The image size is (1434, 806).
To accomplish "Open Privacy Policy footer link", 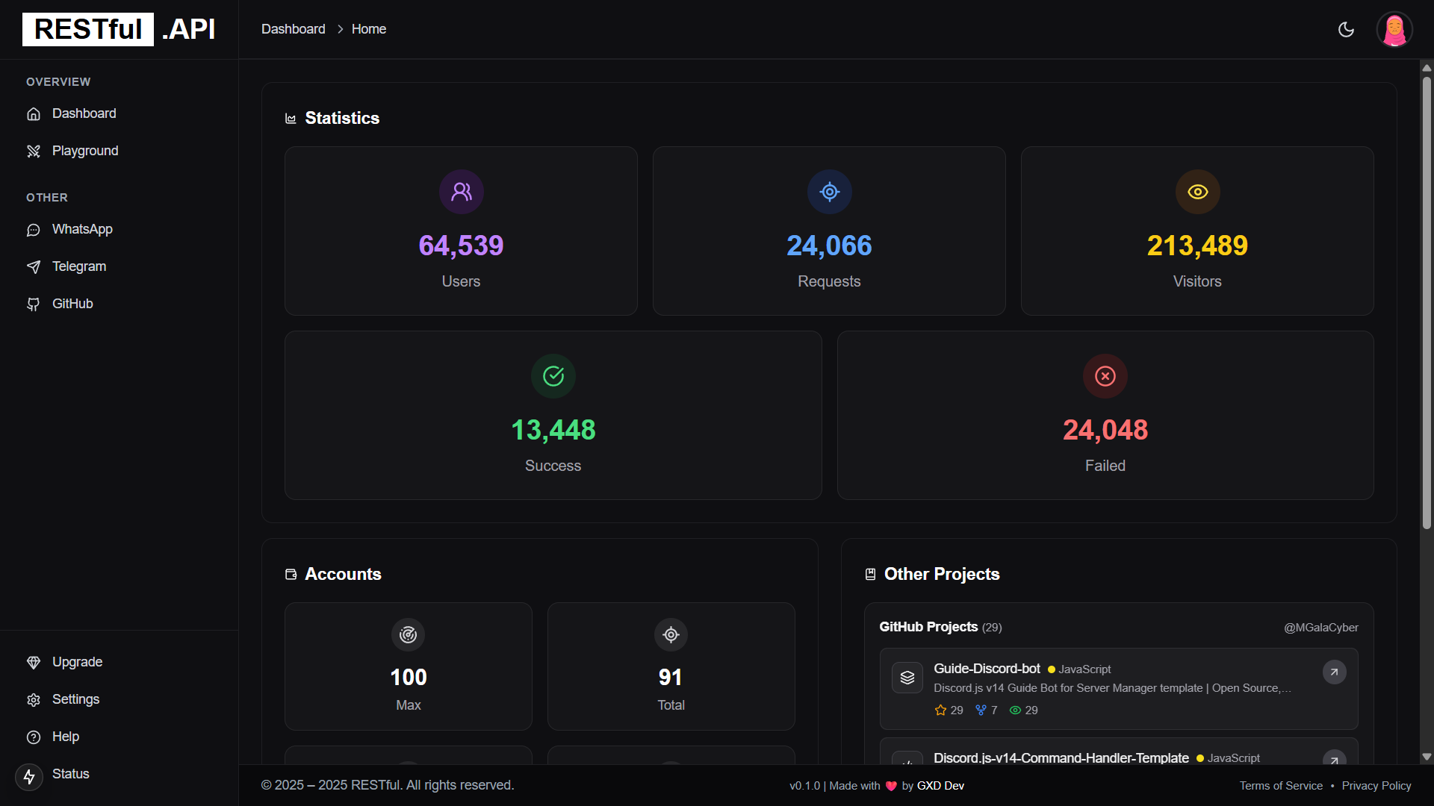I will click(x=1376, y=786).
